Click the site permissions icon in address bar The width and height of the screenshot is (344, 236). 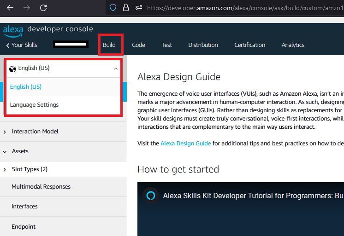[x=138, y=8]
